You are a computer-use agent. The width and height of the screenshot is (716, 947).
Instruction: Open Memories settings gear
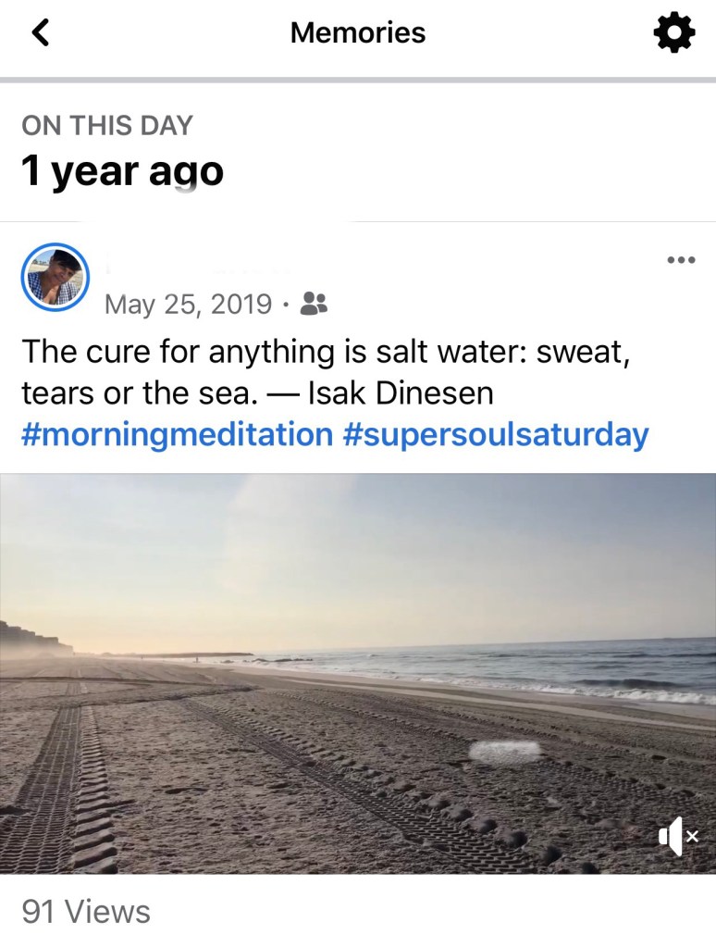point(673,34)
